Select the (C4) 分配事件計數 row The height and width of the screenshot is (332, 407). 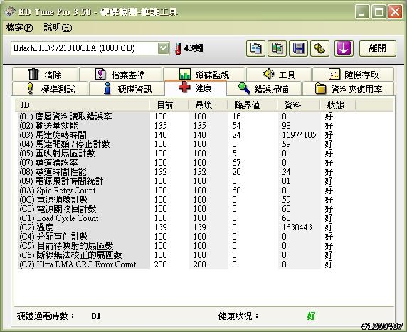tap(176, 237)
